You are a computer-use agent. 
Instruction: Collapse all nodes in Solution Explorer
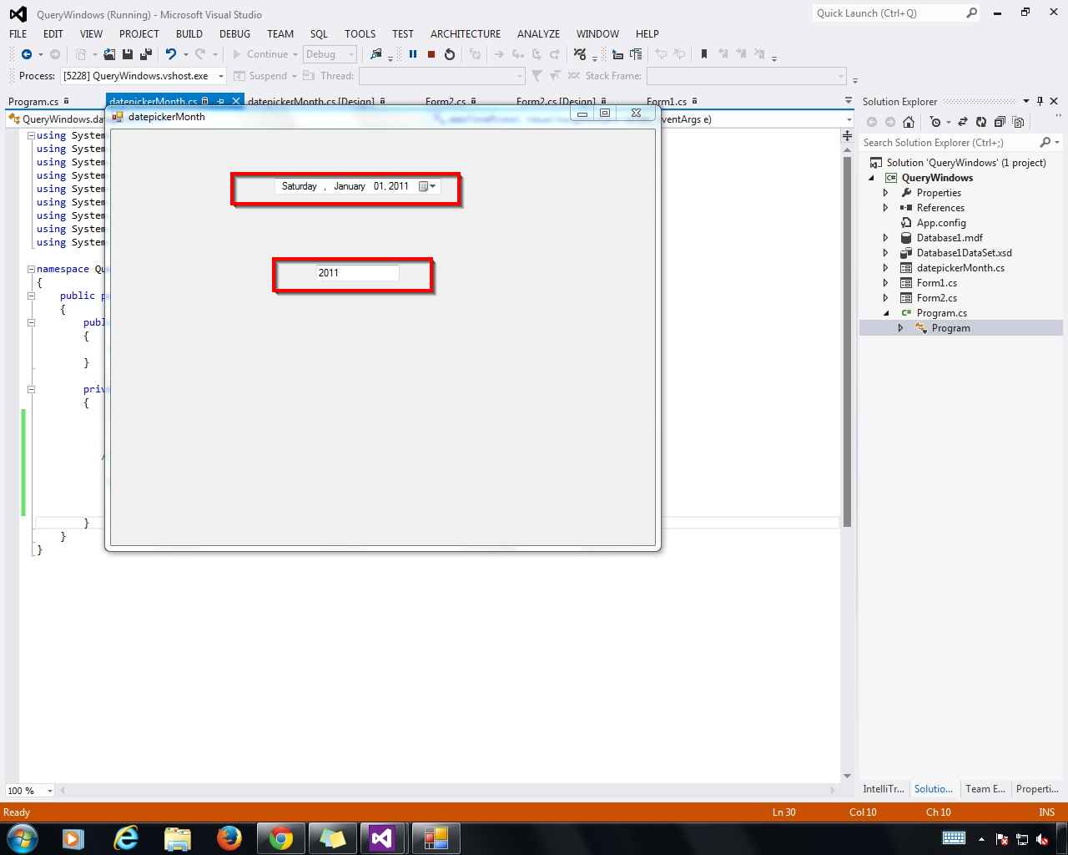1000,121
